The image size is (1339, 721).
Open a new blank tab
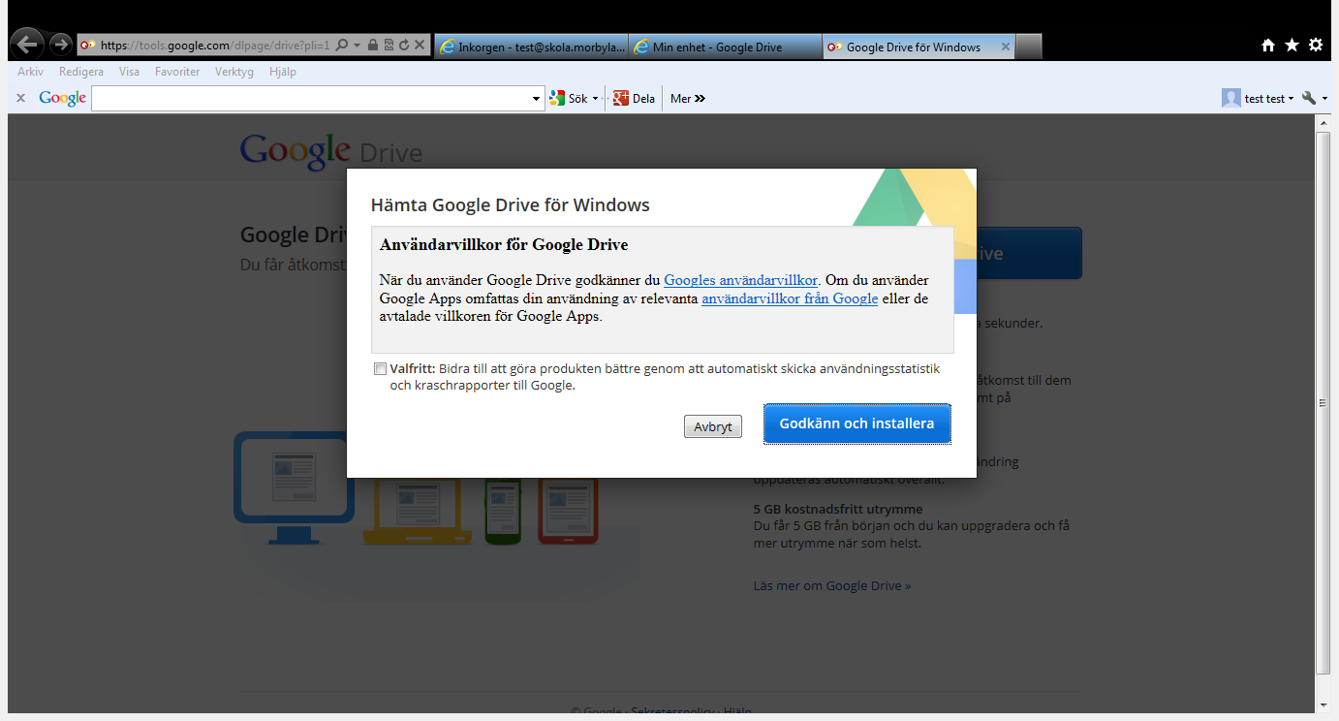pos(1029,47)
